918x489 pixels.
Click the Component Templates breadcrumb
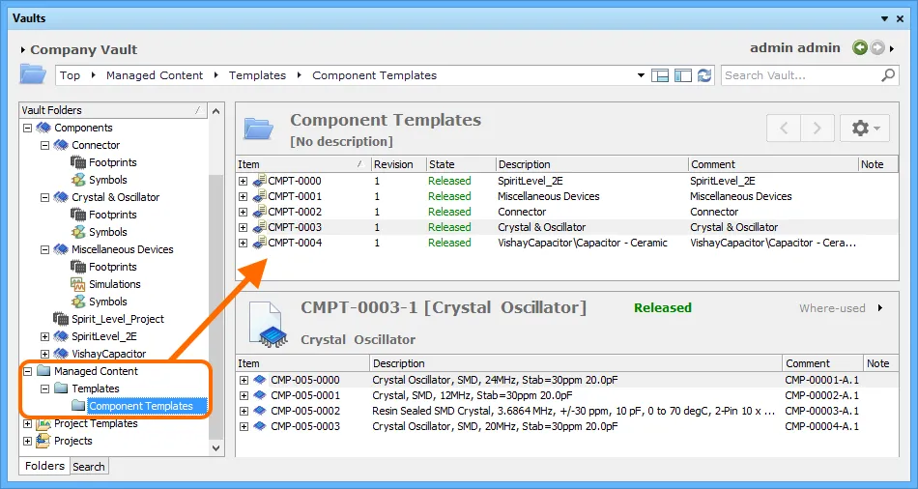(x=375, y=75)
